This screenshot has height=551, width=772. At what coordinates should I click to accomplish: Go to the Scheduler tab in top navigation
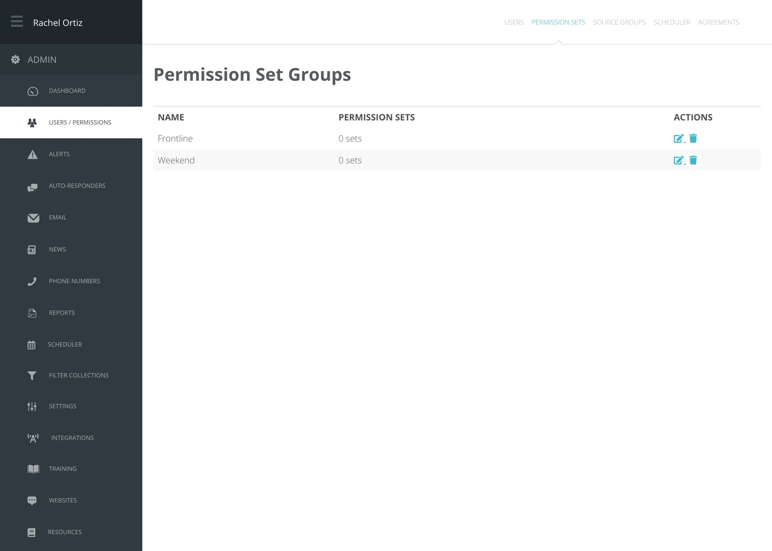672,22
